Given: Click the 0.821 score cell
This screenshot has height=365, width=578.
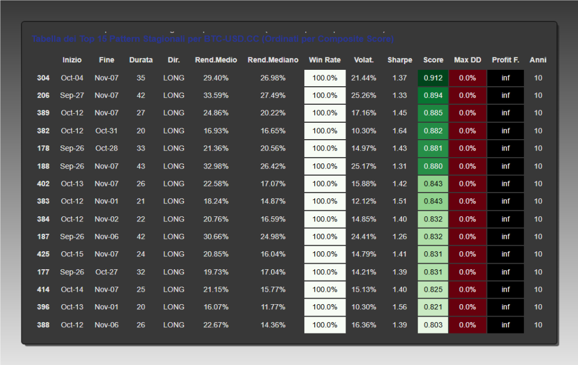Looking at the screenshot, I should pos(433,307).
